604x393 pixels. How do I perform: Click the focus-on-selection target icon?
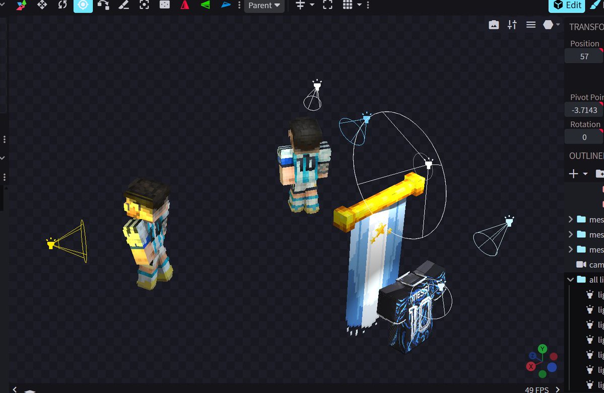[144, 5]
